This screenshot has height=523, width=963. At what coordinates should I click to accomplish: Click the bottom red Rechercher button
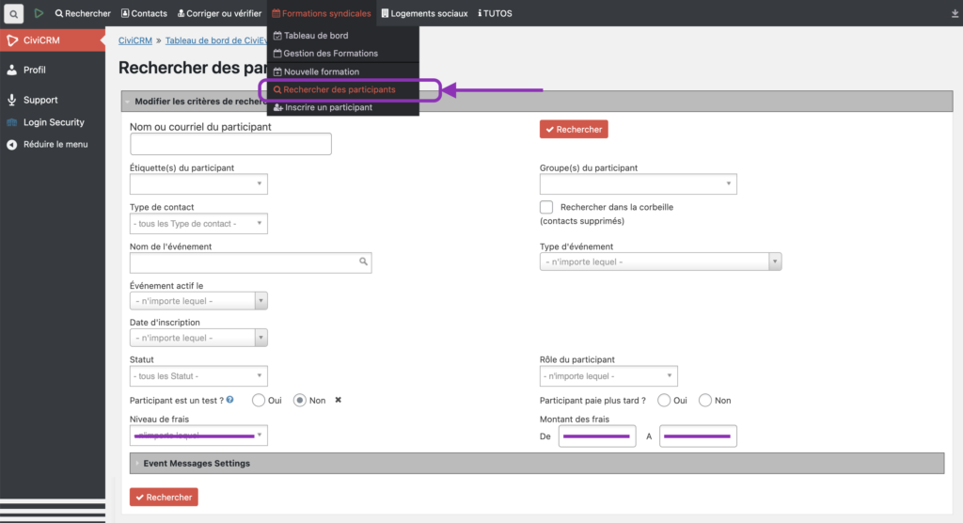pyautogui.click(x=164, y=497)
